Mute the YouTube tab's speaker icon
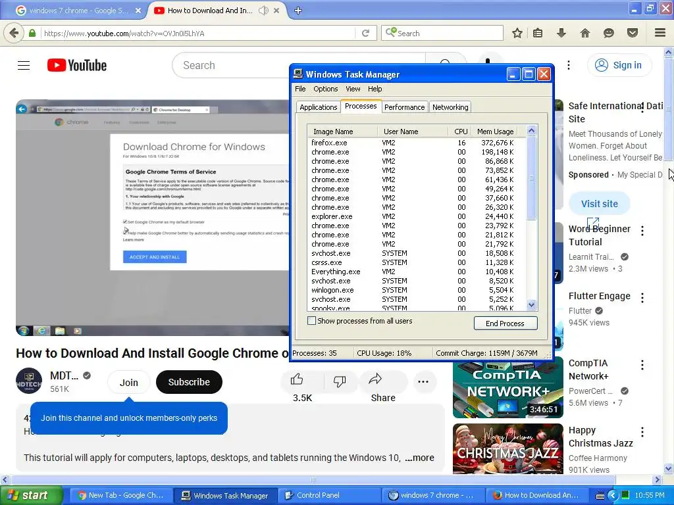 [x=263, y=11]
